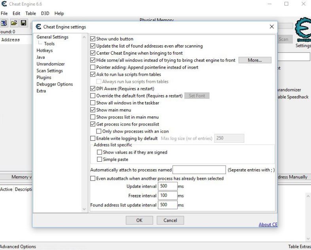
Task: Enable Show process list in main menu
Action: (93, 117)
